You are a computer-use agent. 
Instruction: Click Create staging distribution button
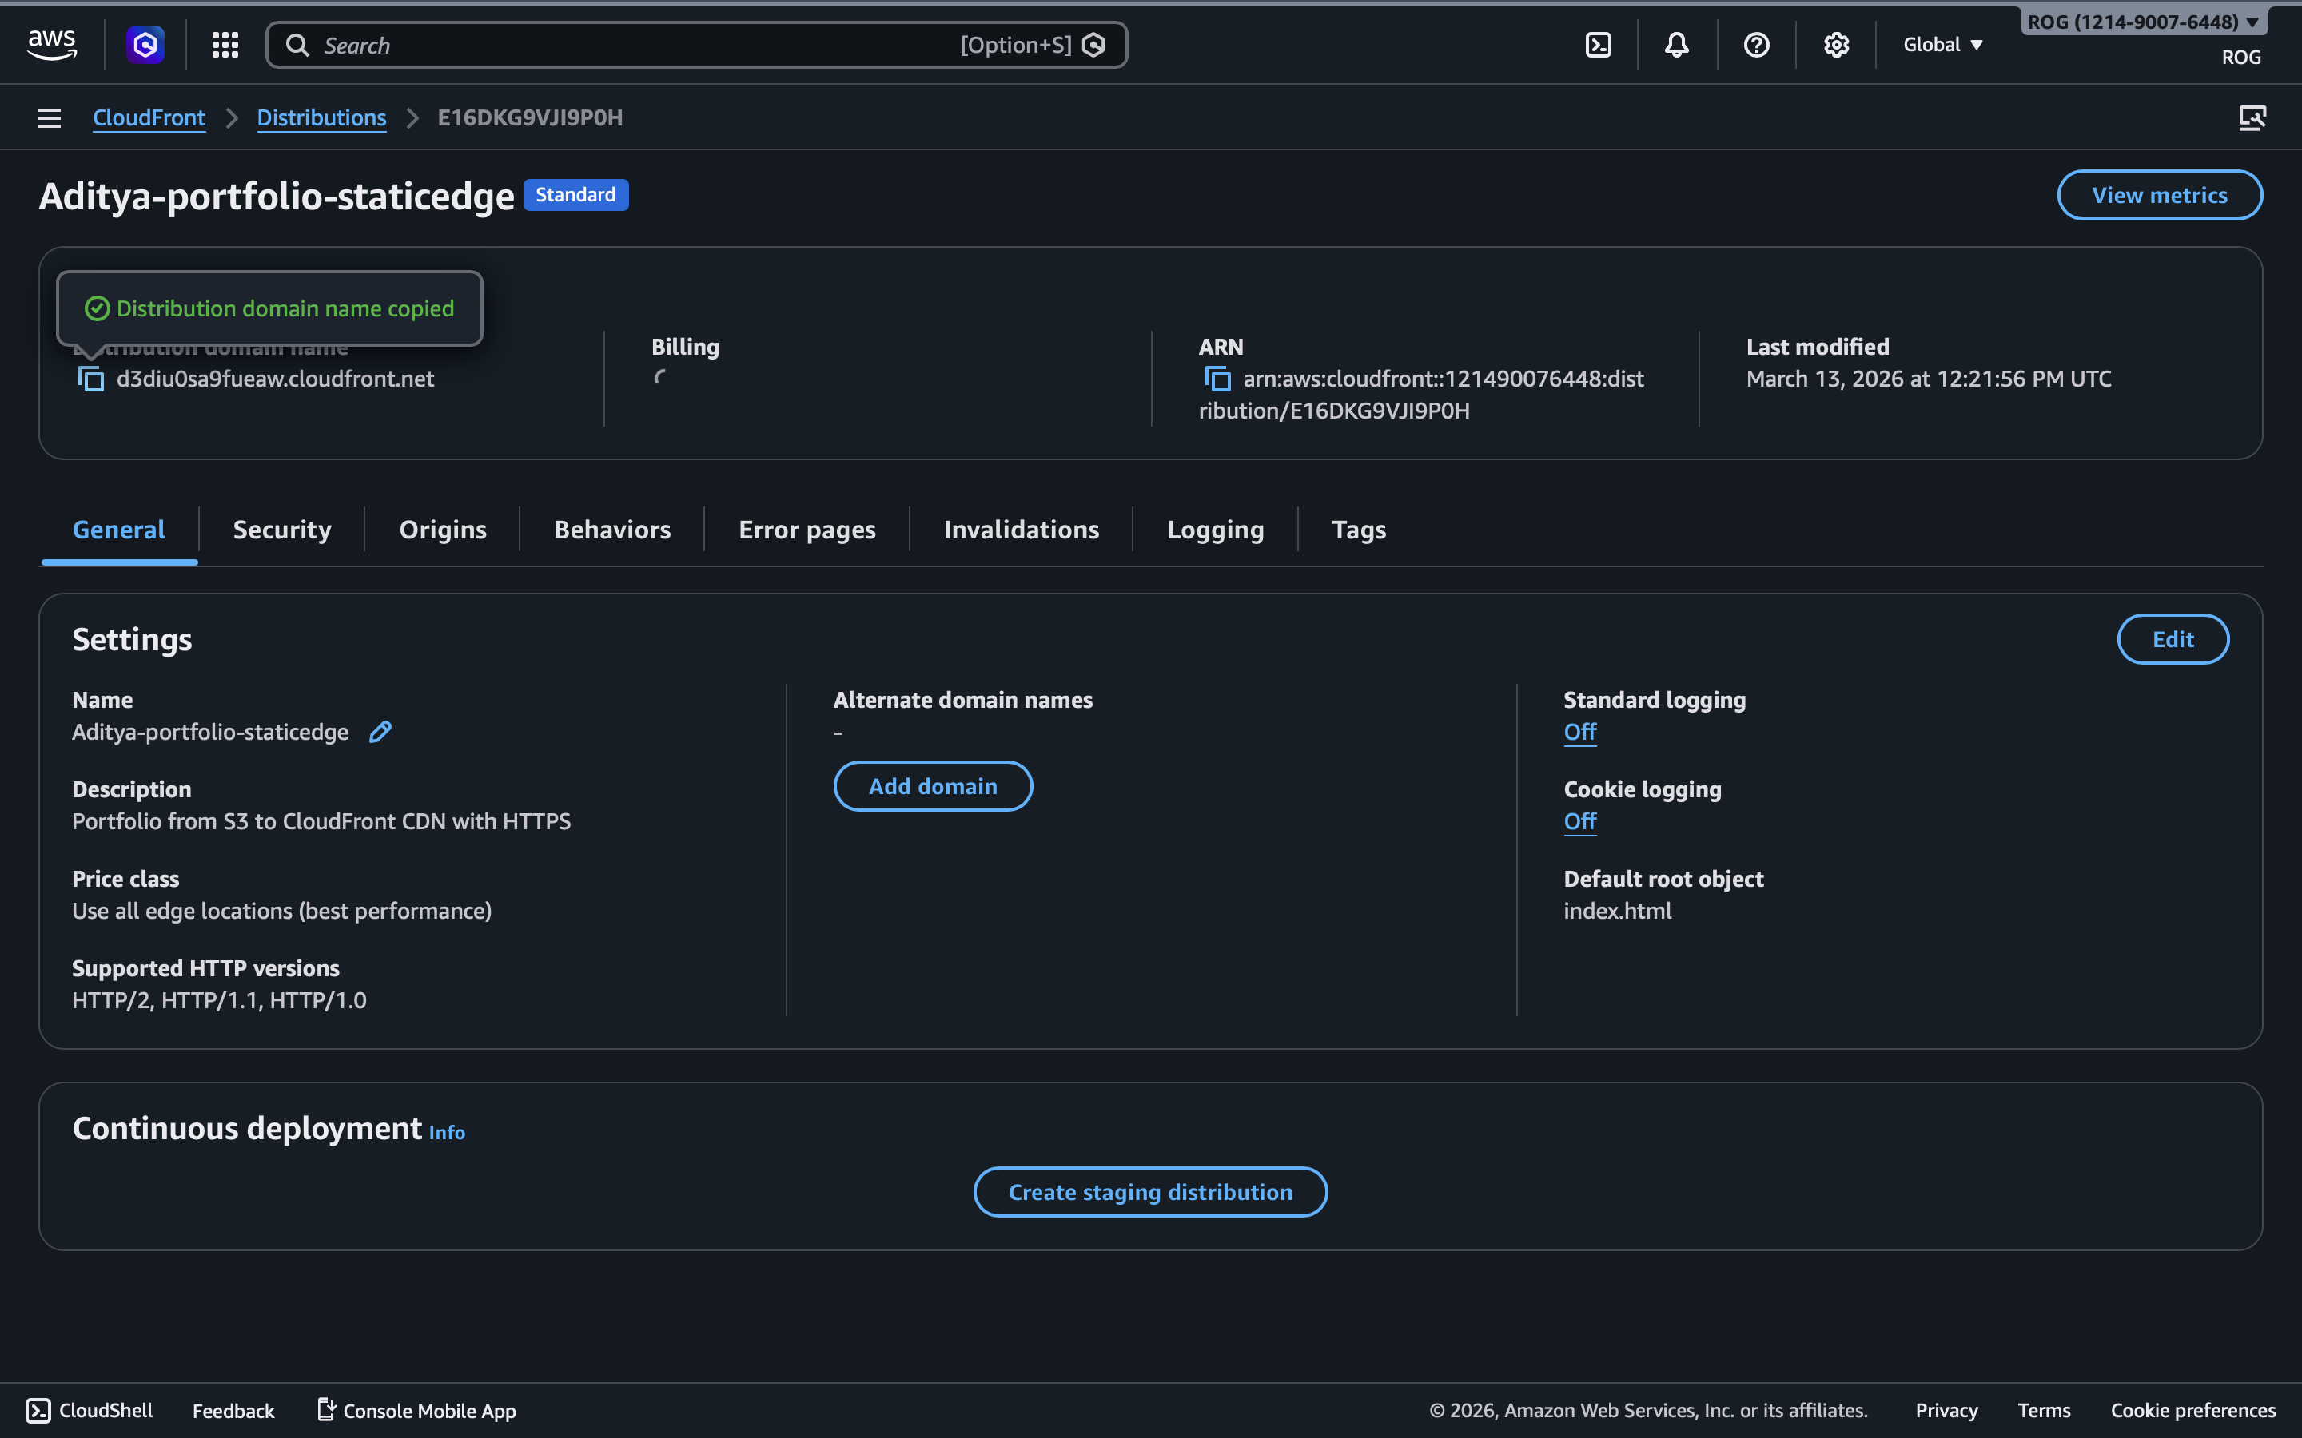tap(1150, 1192)
